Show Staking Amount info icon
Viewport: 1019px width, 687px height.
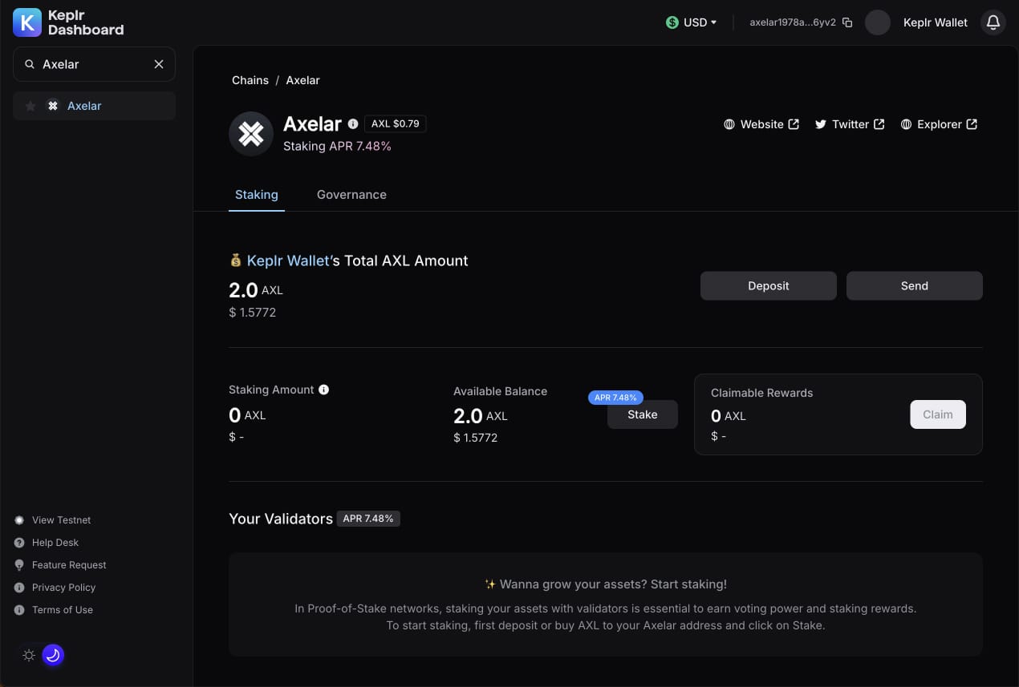click(x=324, y=390)
